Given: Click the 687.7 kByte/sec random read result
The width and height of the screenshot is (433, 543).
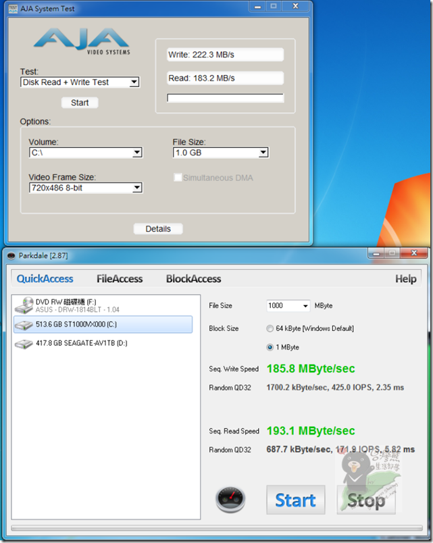Looking at the screenshot, I should pyautogui.click(x=340, y=450).
